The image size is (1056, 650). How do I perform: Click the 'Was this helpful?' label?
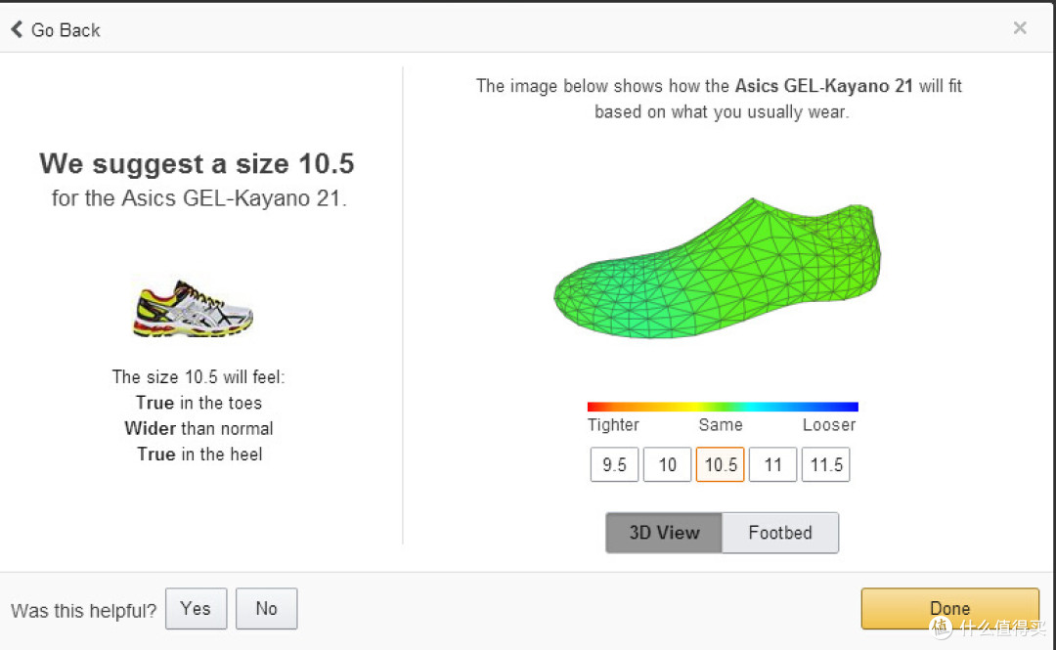[x=83, y=611]
